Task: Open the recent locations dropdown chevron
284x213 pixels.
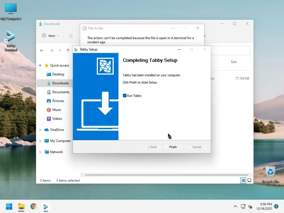Action: (x=60, y=50)
